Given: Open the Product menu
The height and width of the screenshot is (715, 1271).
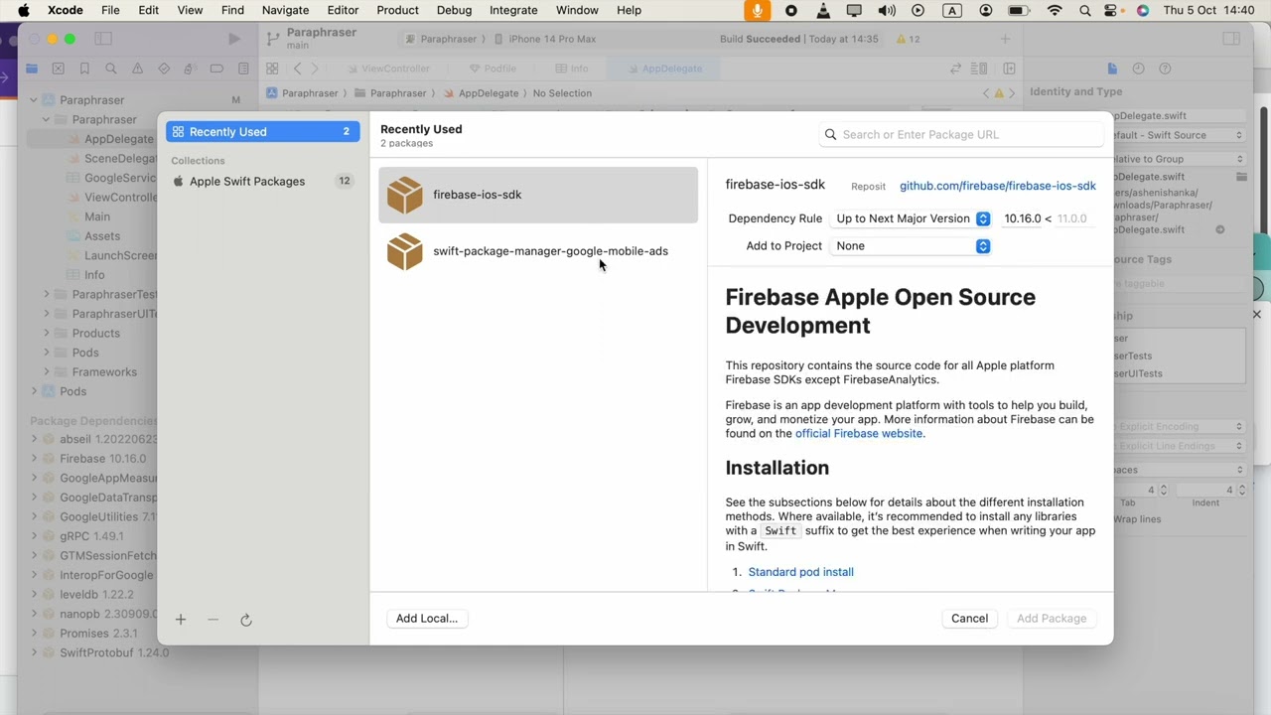Looking at the screenshot, I should [x=397, y=10].
